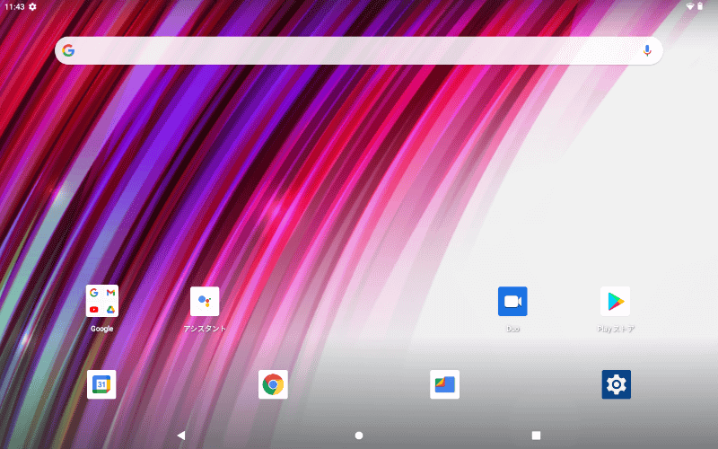Image resolution: width=718 pixels, height=449 pixels.
Task: Tap the Recents square navigation button
Action: click(536, 436)
